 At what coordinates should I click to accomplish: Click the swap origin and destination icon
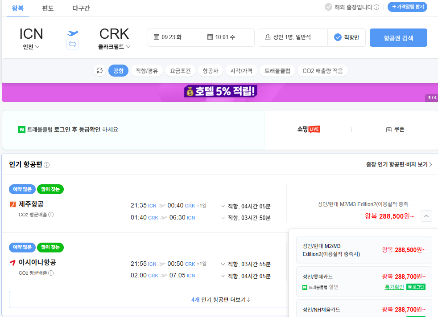coord(72,44)
